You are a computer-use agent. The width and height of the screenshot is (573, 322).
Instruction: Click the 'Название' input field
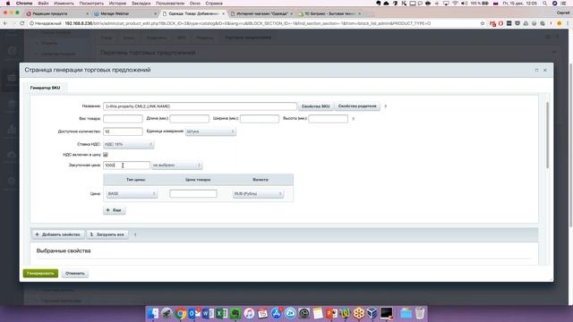(x=200, y=106)
